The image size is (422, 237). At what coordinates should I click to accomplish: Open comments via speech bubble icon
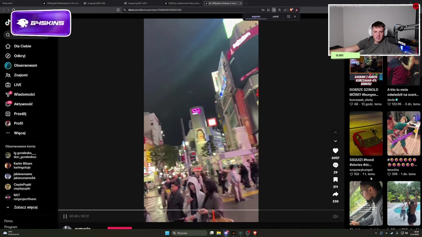click(x=335, y=165)
